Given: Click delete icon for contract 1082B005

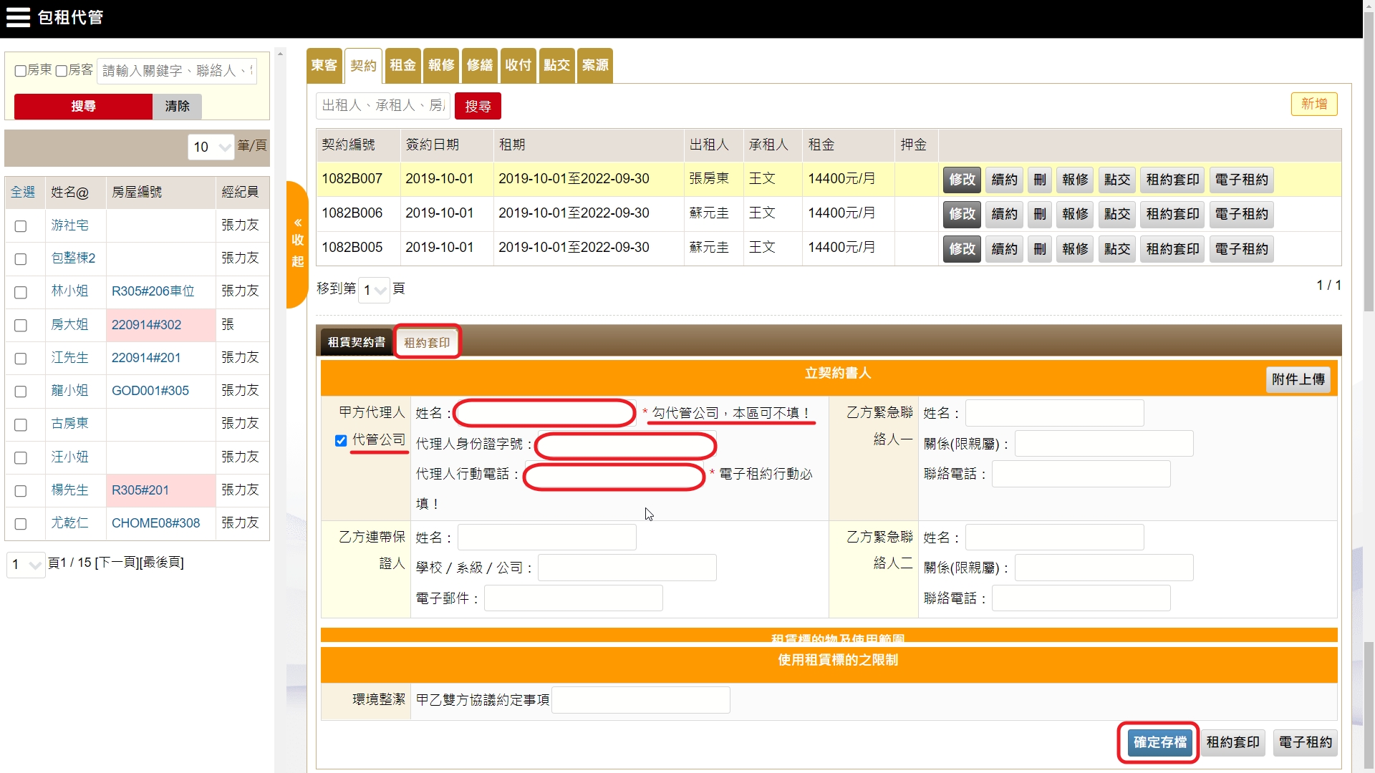Looking at the screenshot, I should (1039, 249).
